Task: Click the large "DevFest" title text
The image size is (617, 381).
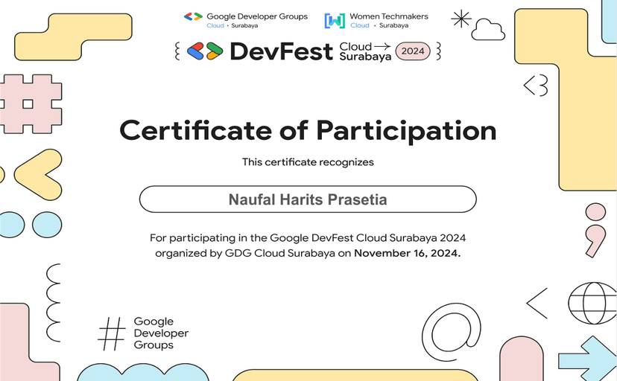Action: 282,51
